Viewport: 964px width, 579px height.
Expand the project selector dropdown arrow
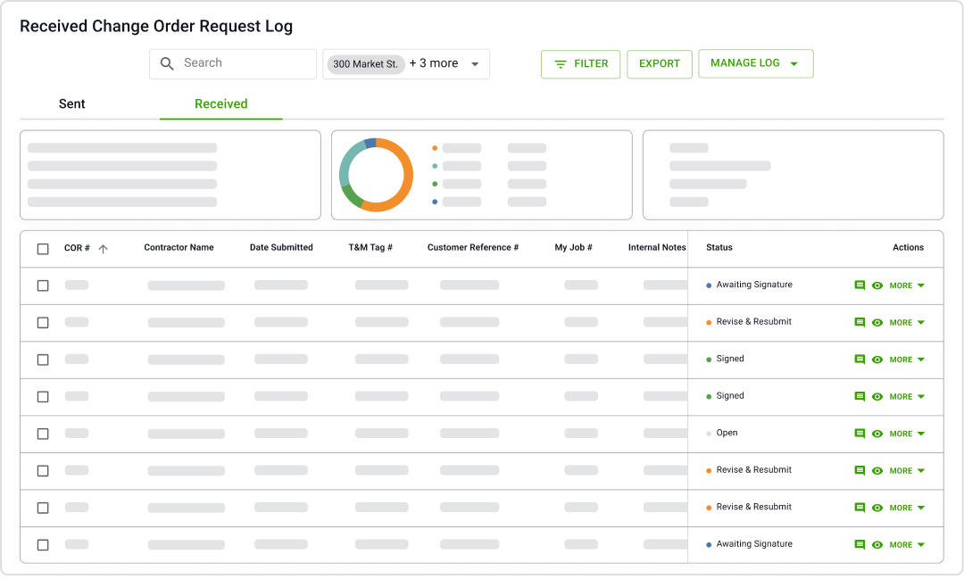(475, 64)
